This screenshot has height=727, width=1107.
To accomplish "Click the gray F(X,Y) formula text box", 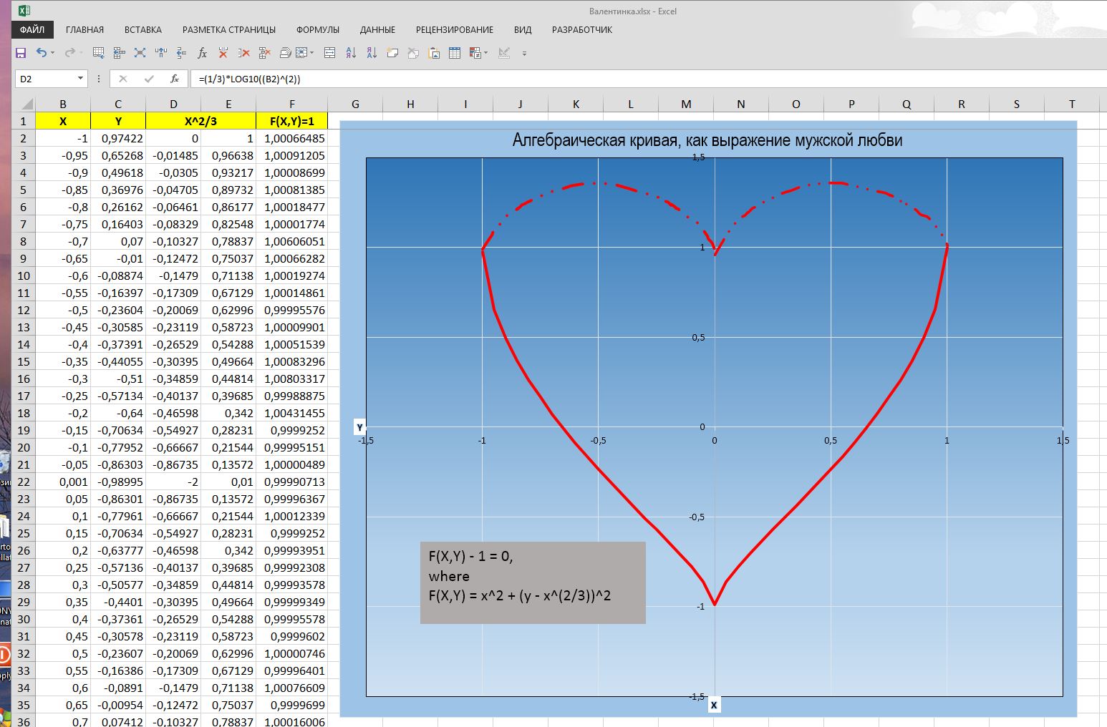I will click(x=532, y=582).
